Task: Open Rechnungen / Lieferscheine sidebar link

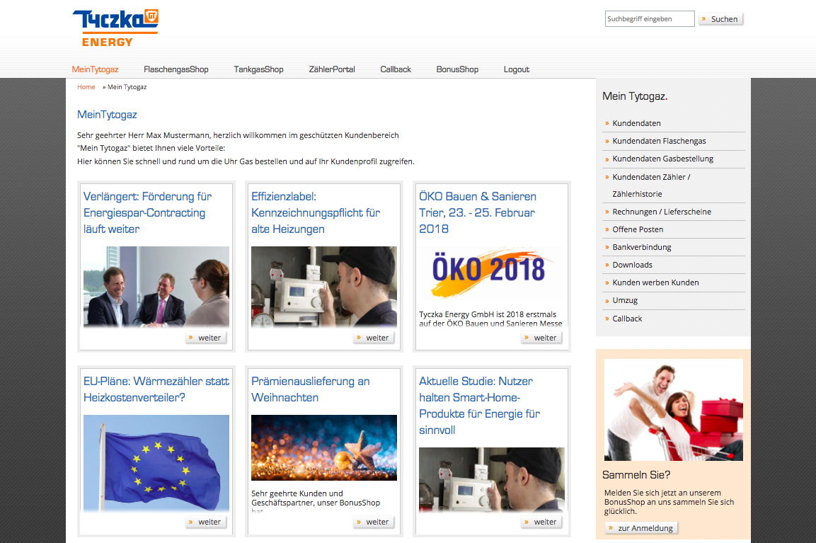Action: [662, 212]
